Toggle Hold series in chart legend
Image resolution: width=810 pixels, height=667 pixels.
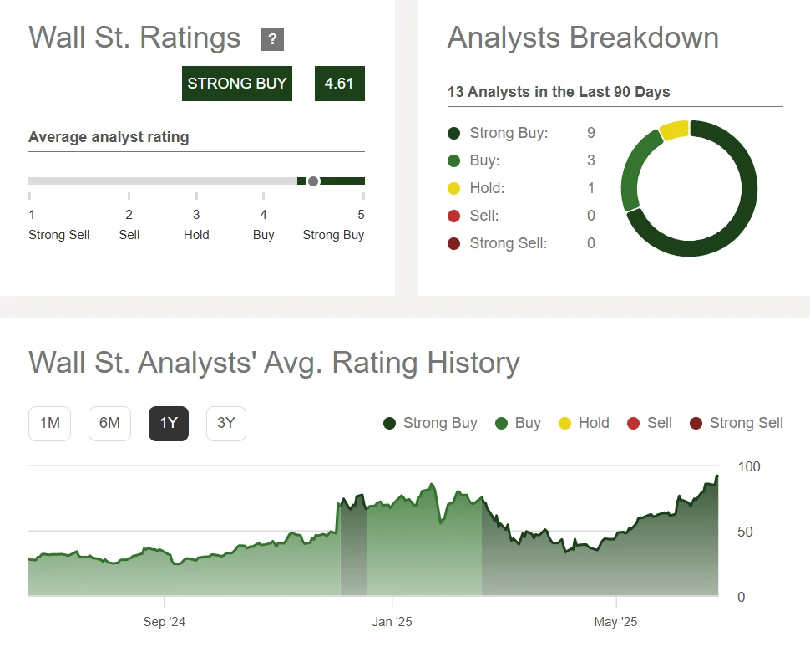click(x=584, y=423)
